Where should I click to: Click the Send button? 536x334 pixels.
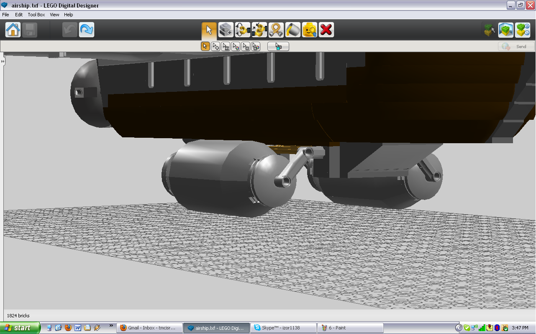(516, 46)
